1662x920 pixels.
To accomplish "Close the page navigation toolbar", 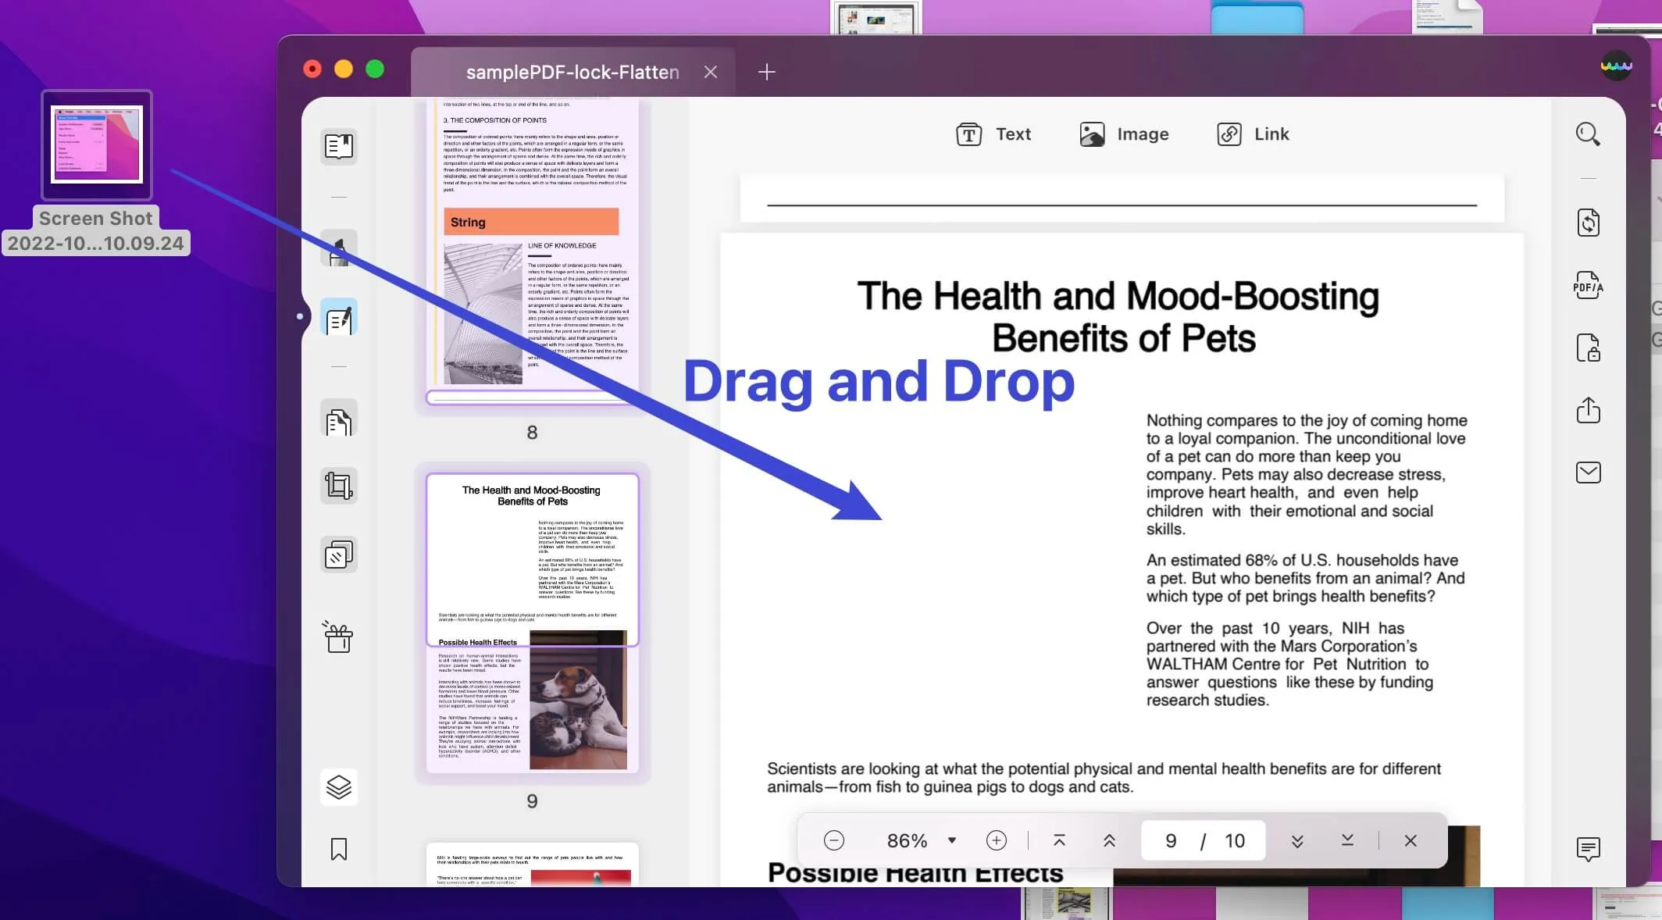I will click(x=1410, y=840).
